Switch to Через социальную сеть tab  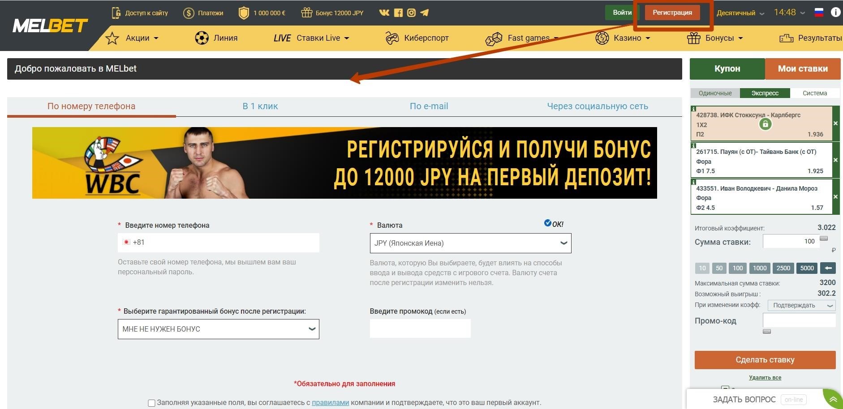(598, 107)
